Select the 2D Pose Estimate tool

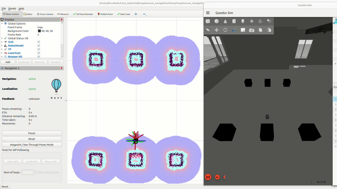(83, 14)
